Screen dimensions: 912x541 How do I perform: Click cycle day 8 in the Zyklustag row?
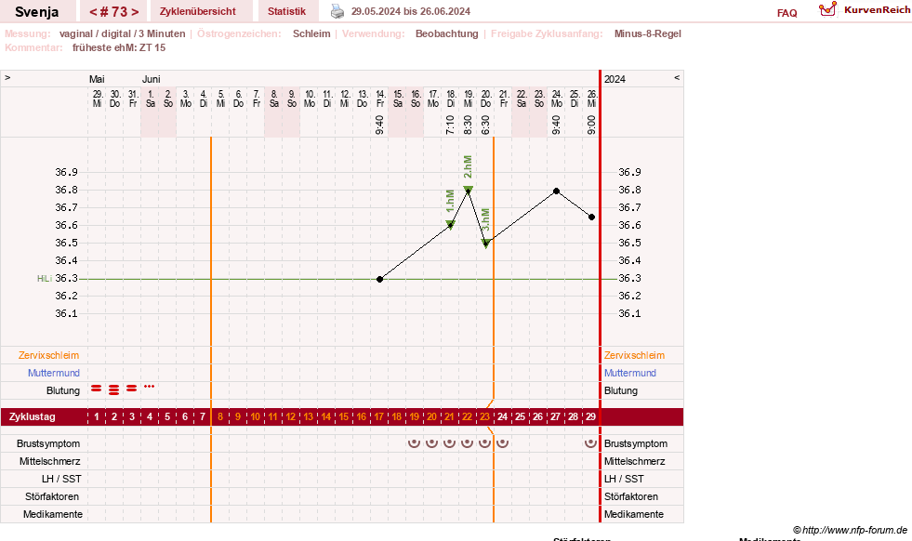pyautogui.click(x=219, y=417)
